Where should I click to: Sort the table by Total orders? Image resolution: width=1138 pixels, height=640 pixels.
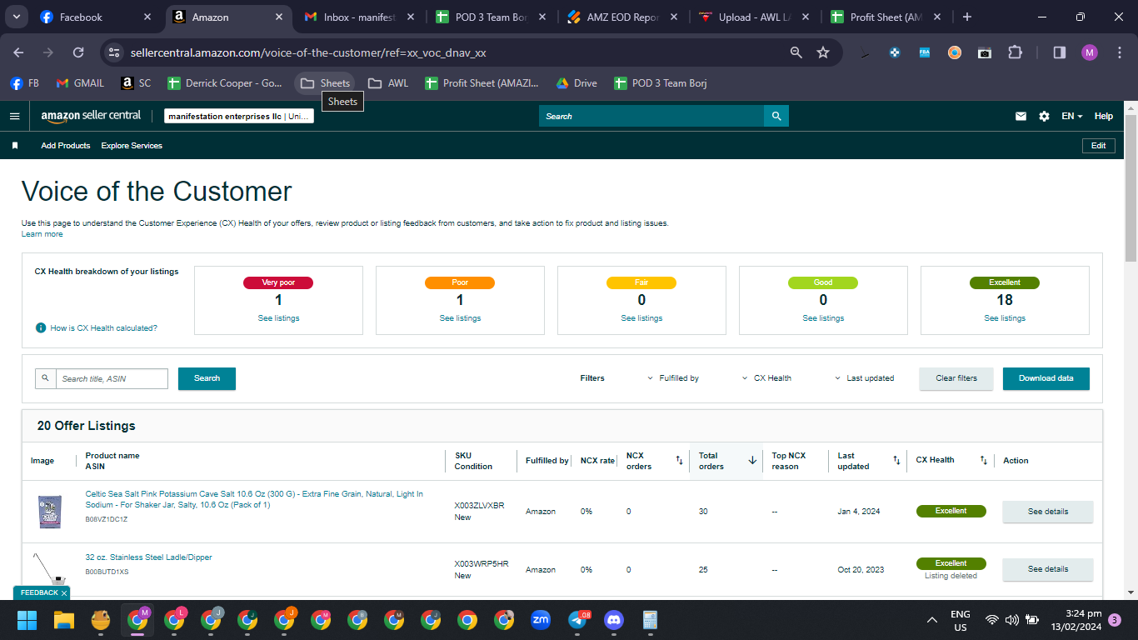752,460
